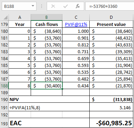Image resolution: width=134 pixels, height=128 pixels.
Task: Select PVIF cell 0.593
Action: pos(76,65)
